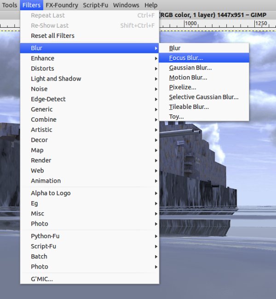The height and width of the screenshot is (299, 276).
Task: Open the Script-Fu menu in menu bar
Action: [95, 5]
